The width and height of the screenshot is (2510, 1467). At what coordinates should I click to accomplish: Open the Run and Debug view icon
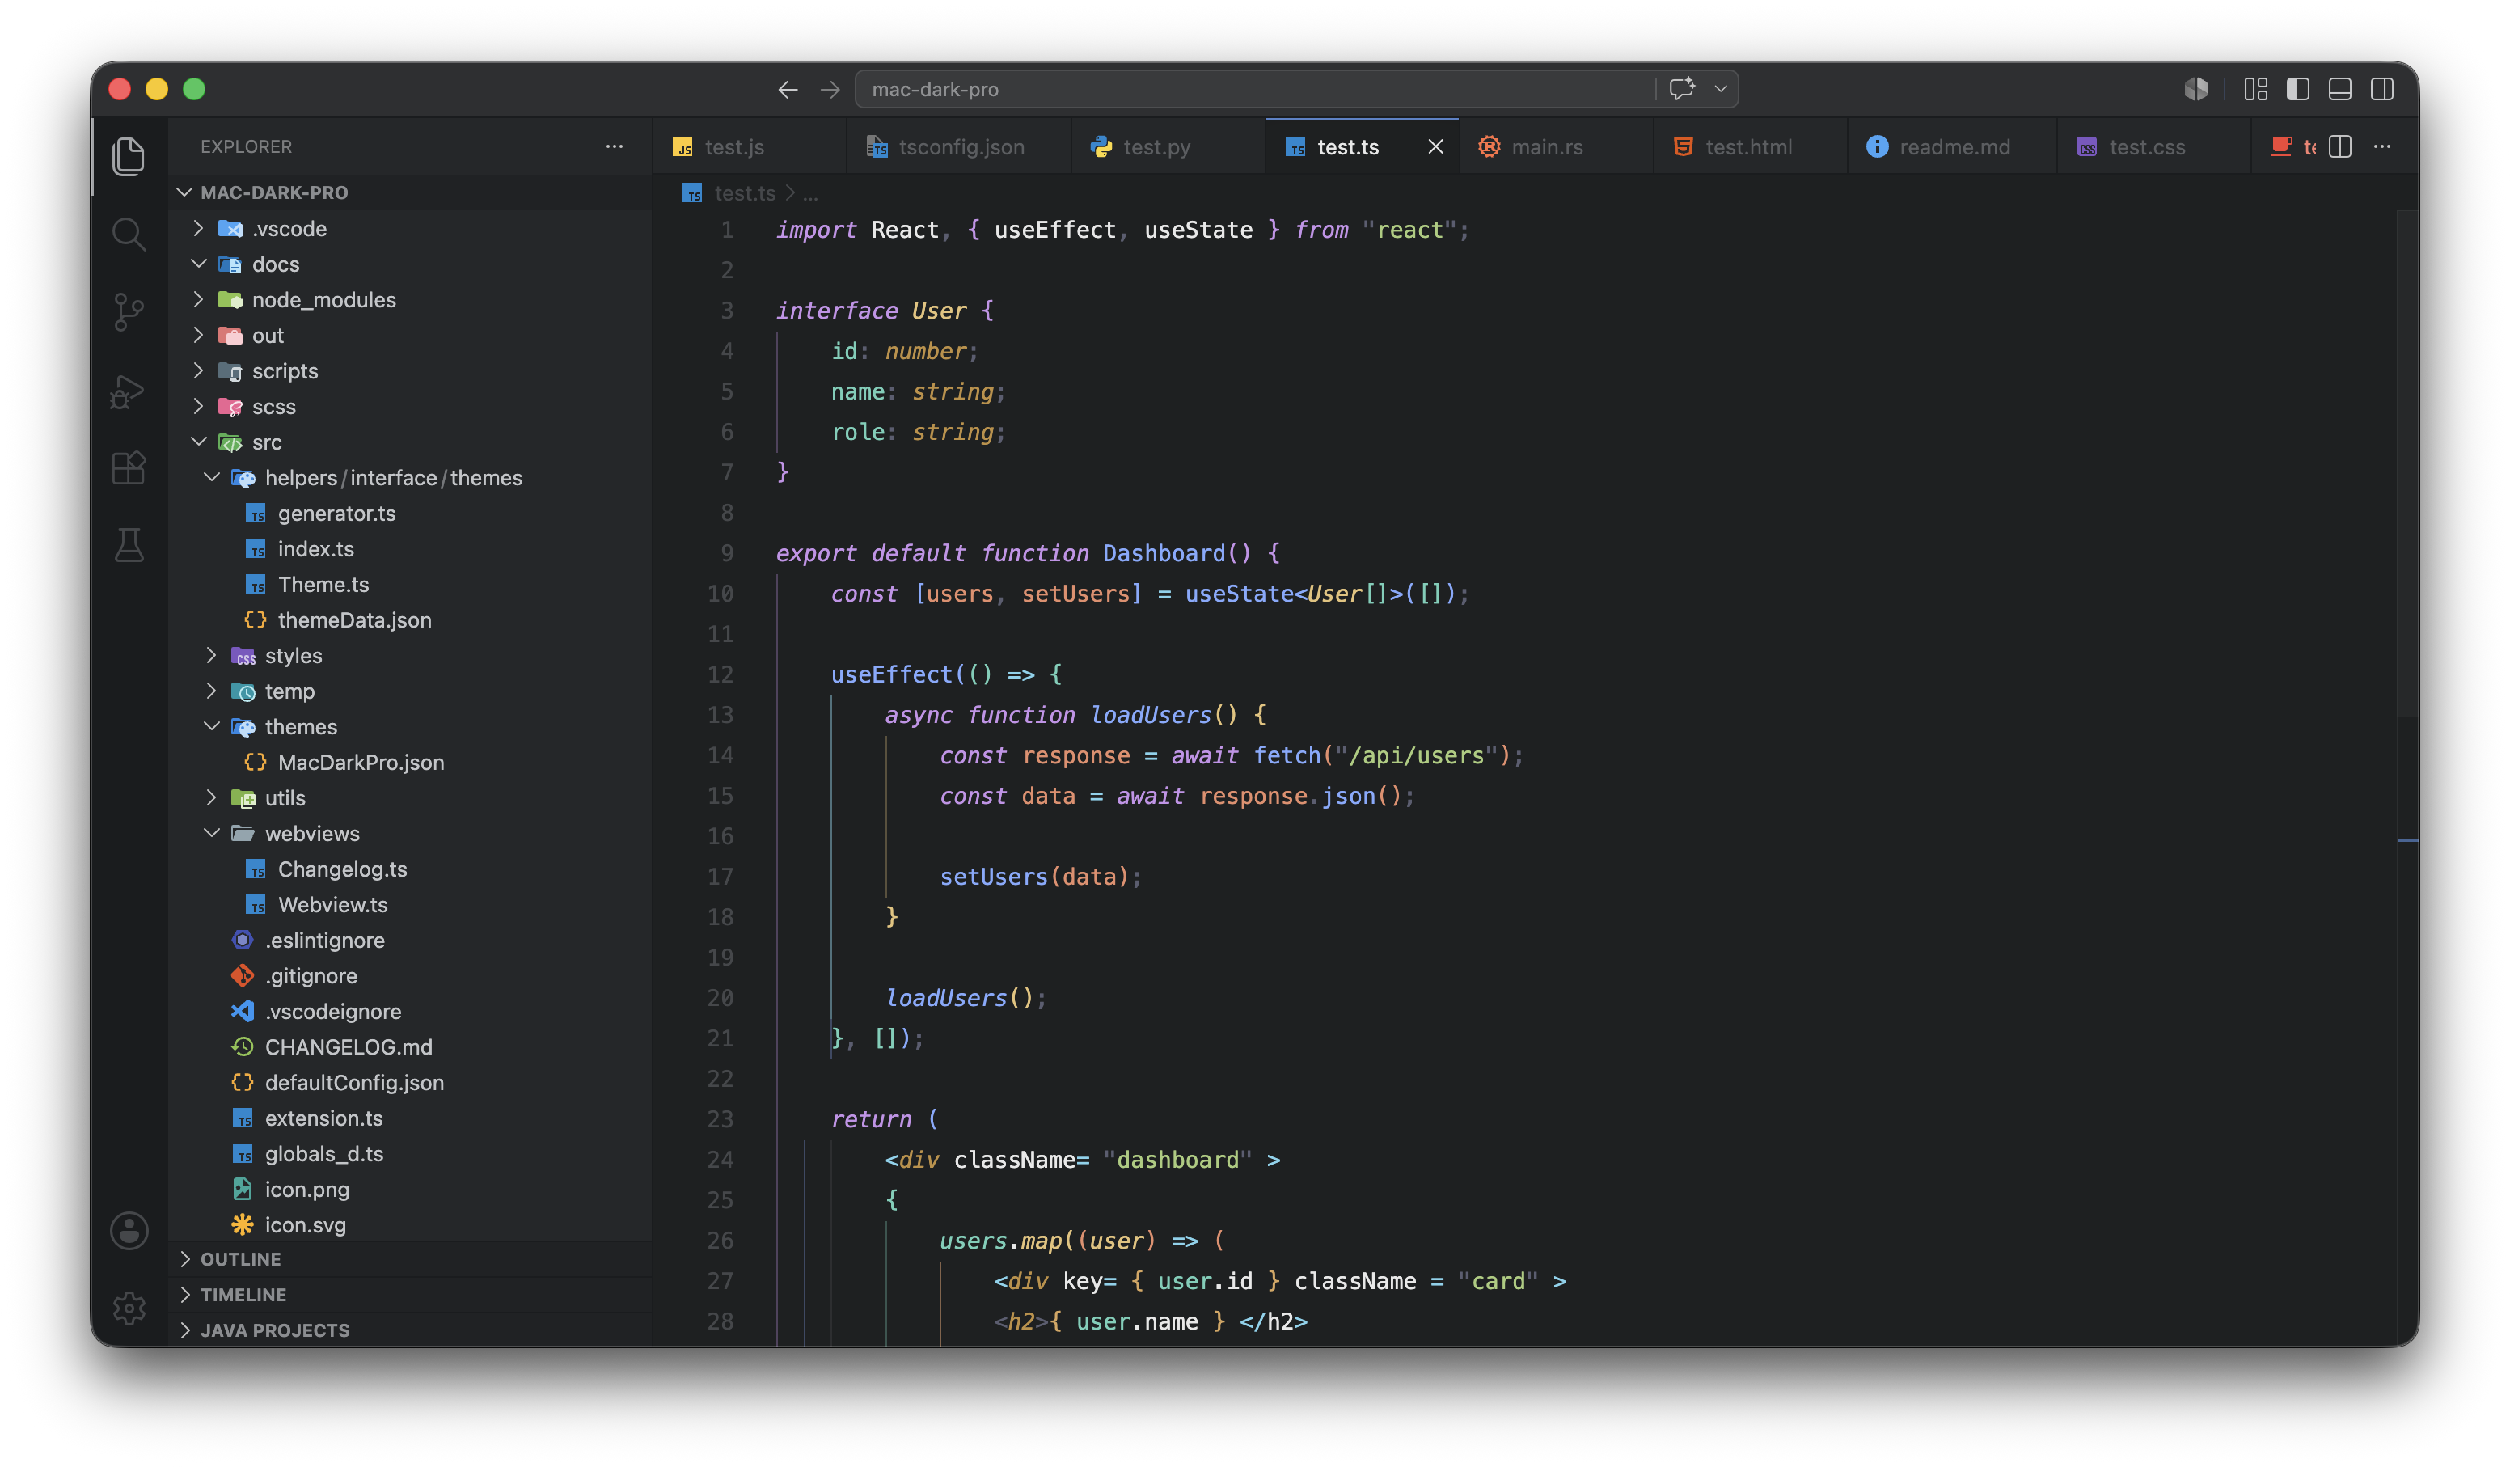tap(129, 391)
